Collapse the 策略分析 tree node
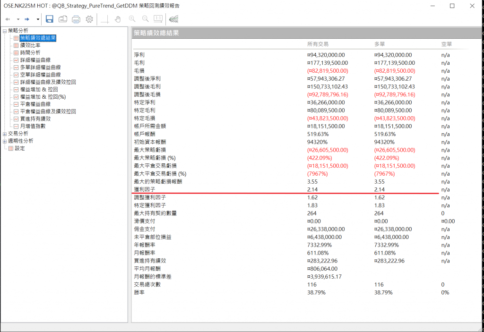484x332 pixels. pos(5,31)
